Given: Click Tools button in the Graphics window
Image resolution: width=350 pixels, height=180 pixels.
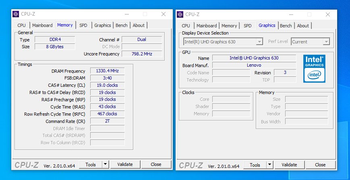Looking at the screenshot, I should coord(255,165).
